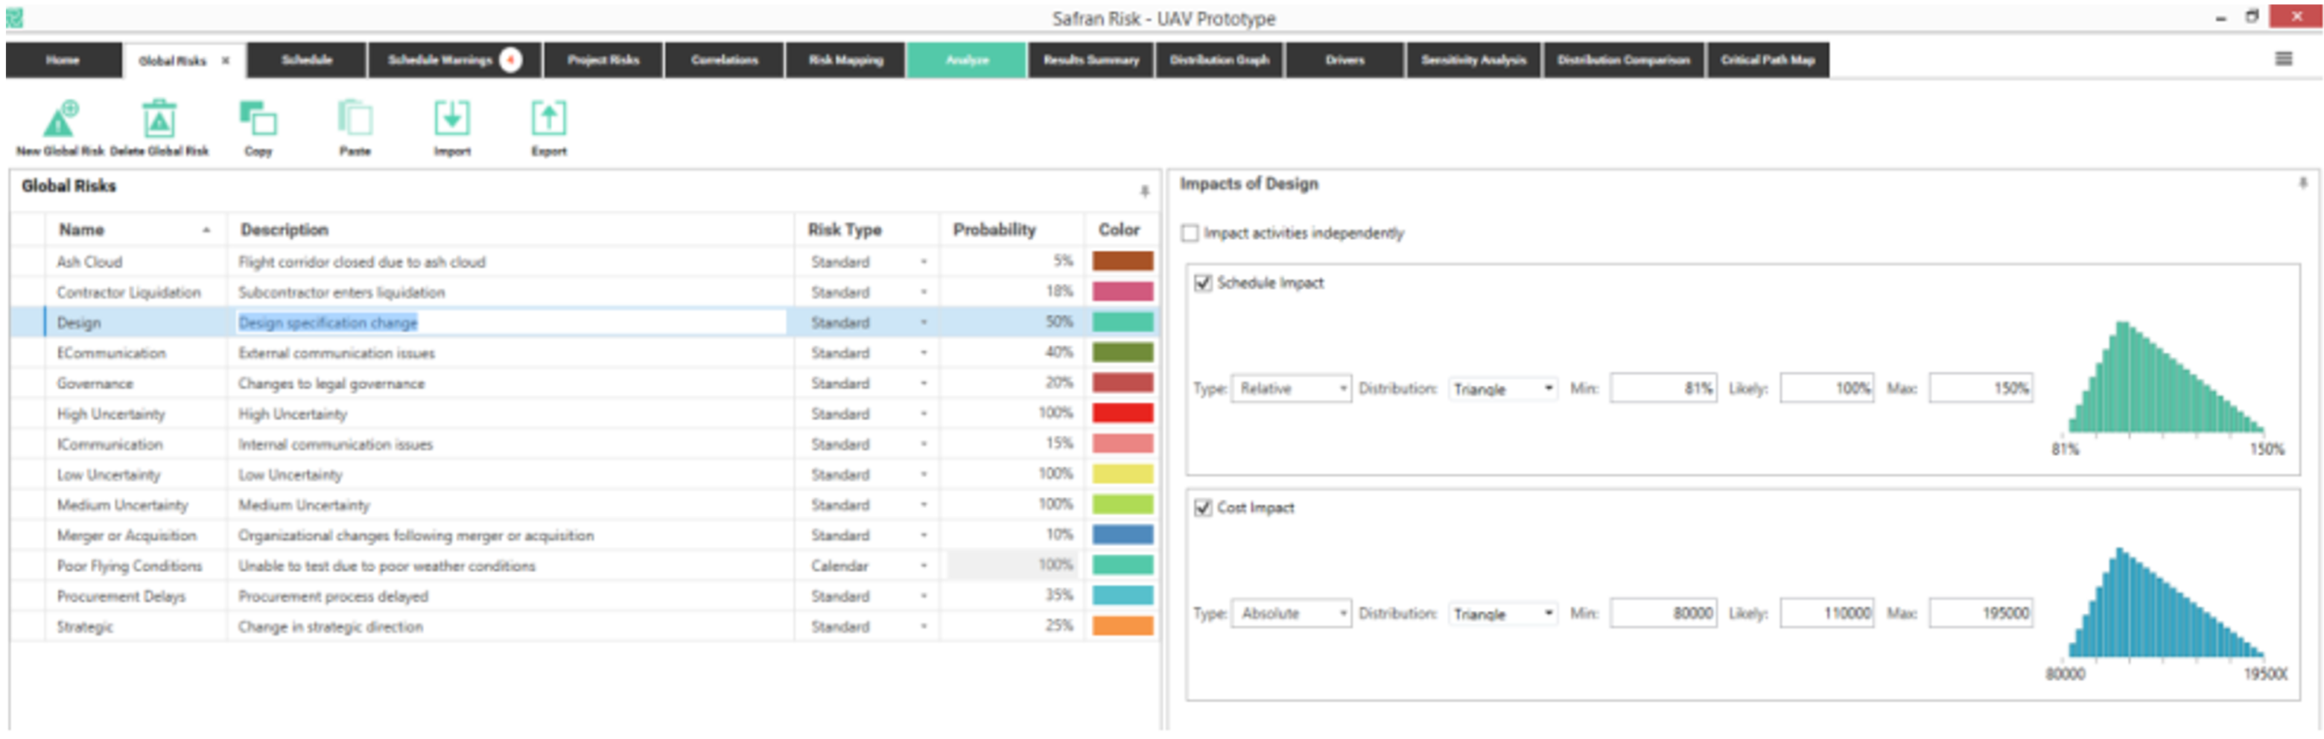This screenshot has height=739, width=2324.
Task: Uncheck the Schedule Impact checkbox
Action: tap(1203, 283)
